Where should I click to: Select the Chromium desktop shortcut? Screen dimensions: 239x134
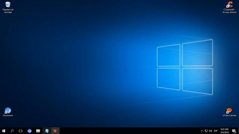click(8, 112)
